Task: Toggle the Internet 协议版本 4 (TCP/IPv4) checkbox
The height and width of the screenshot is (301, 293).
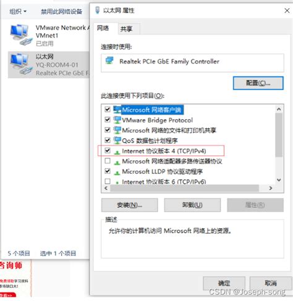Action: (x=108, y=150)
